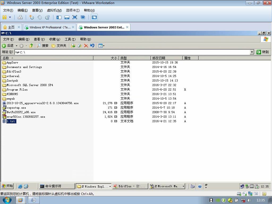Select the WINDOWS folder

(10, 94)
